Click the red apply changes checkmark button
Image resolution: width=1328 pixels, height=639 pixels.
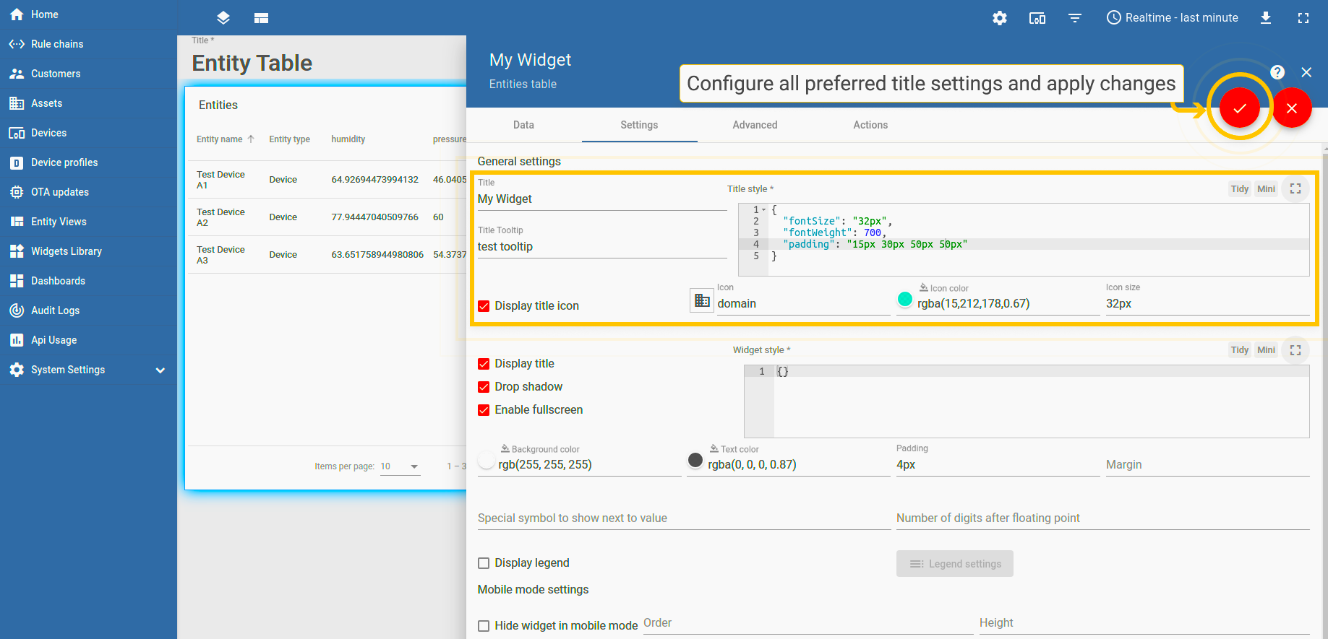tap(1239, 108)
